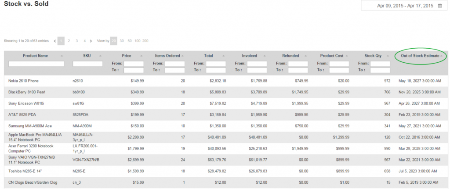This screenshot has width=450, height=189.
Task: Click SKU cell 8525PDA
Action: [81, 114]
